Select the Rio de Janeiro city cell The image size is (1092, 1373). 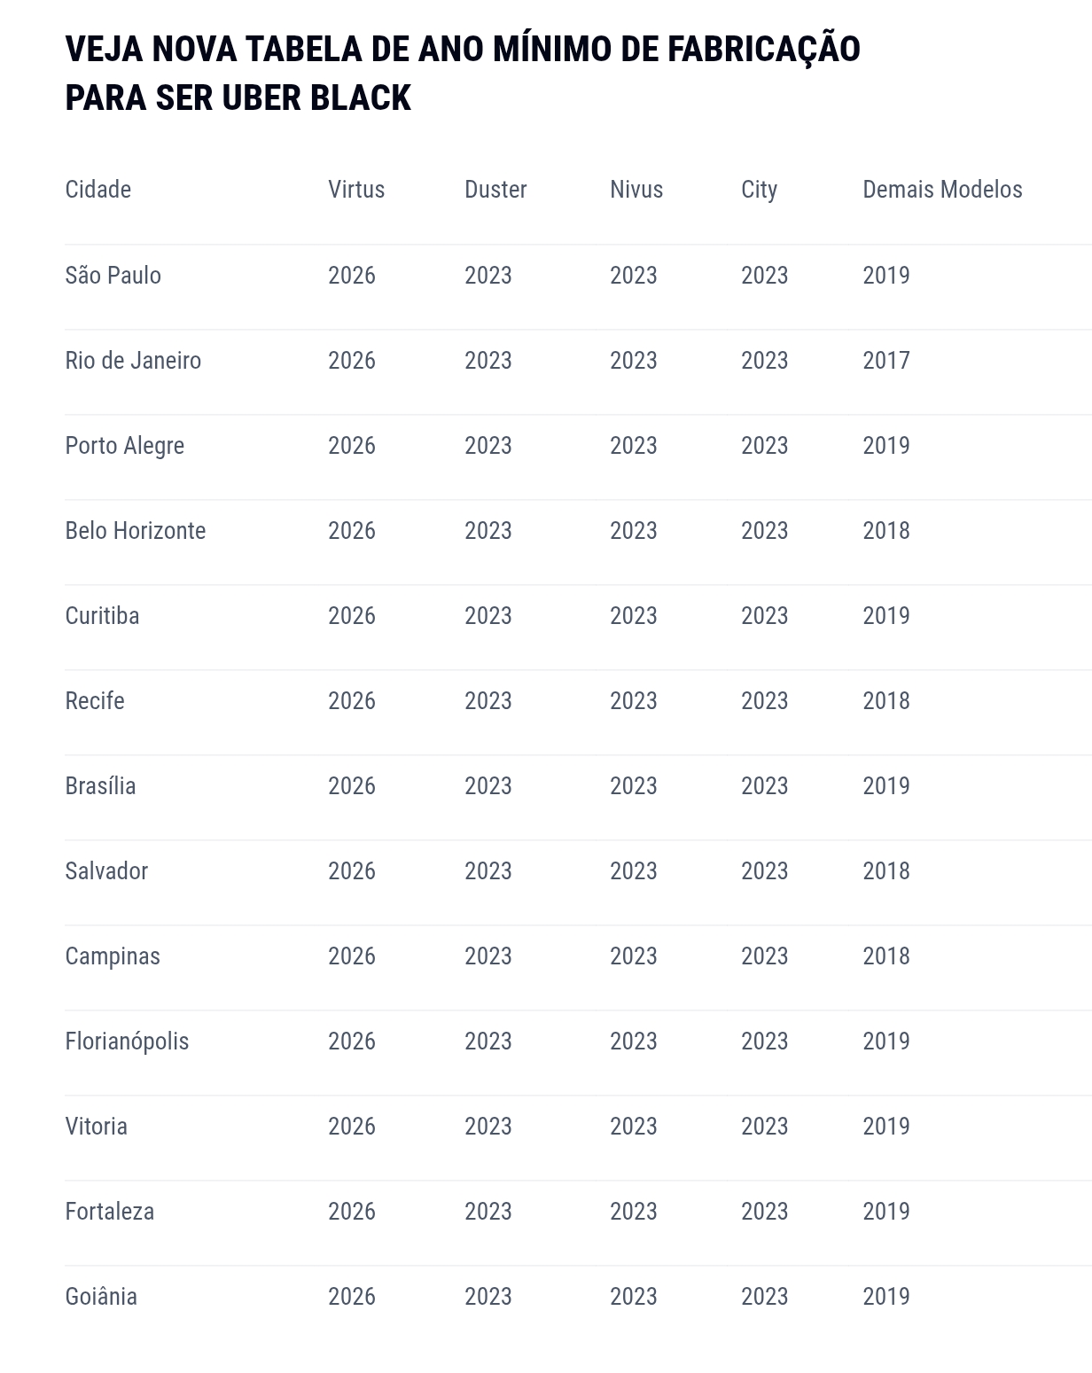pyautogui.click(x=133, y=361)
